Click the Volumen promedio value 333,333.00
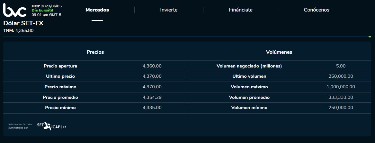 coord(341,97)
